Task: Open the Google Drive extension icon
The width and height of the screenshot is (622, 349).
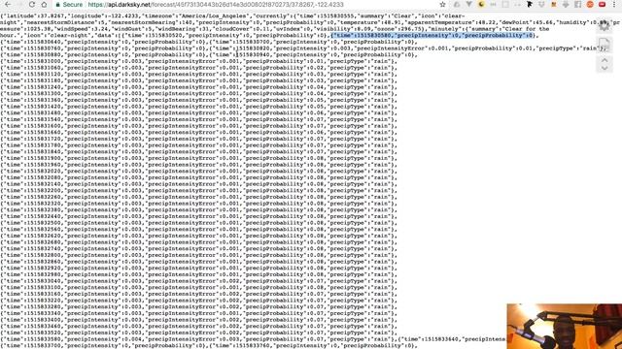Action: tap(457, 4)
